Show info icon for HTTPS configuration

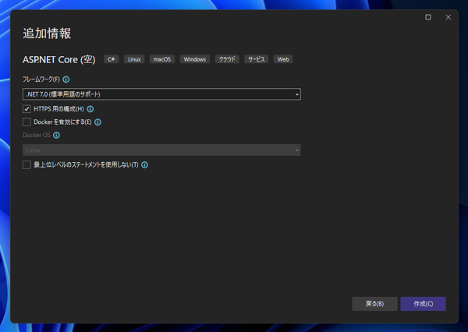tap(90, 109)
